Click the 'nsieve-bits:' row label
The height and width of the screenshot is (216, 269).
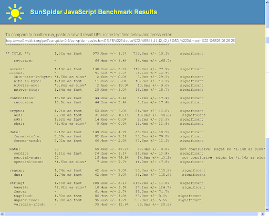click(x=26, y=90)
